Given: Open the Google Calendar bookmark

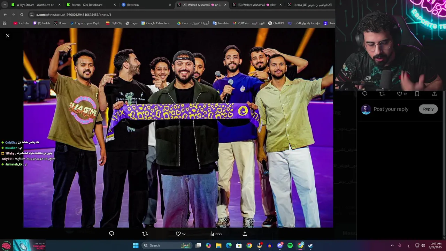Looking at the screenshot, I should (x=156, y=23).
